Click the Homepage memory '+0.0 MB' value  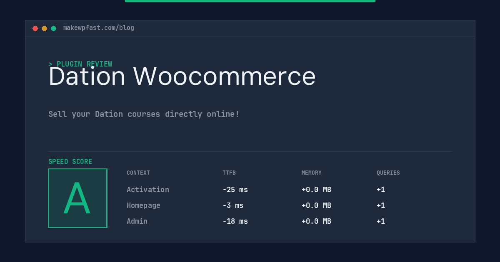click(x=316, y=205)
